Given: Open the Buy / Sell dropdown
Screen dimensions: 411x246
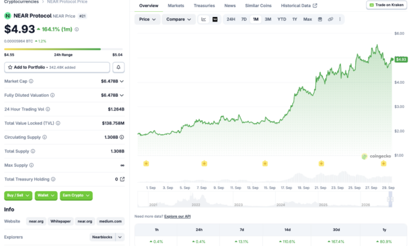Looking at the screenshot, I should coord(18,196).
